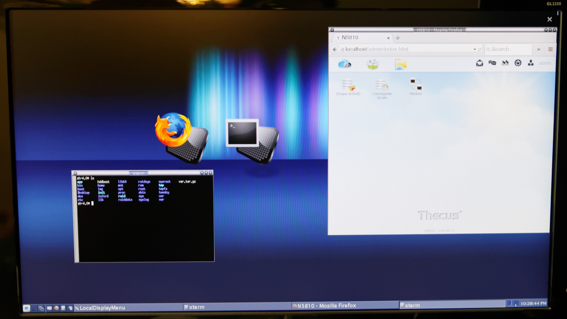567x319 pixels.
Task: Expand the URL bar history dropdown
Action: pyautogui.click(x=474, y=49)
